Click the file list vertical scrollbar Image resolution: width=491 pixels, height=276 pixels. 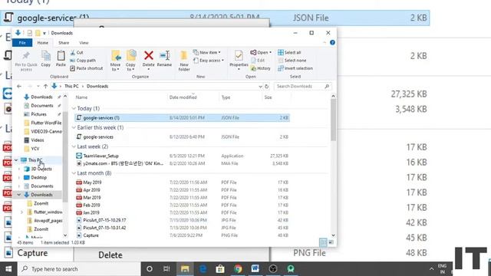pos(333,120)
